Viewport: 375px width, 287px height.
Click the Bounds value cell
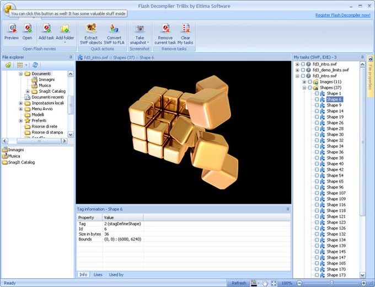(122, 239)
